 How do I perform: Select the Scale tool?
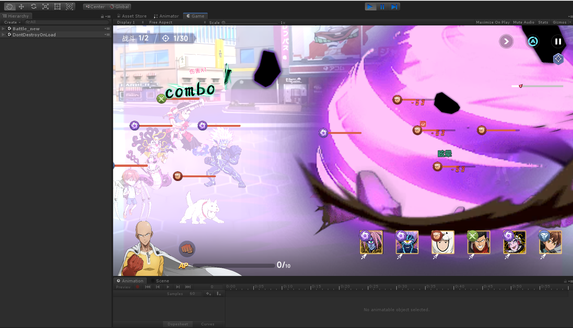45,7
